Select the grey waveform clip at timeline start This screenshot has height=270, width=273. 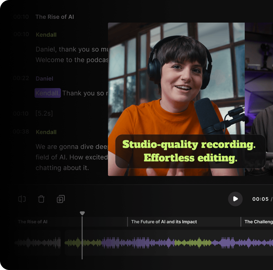(38, 243)
